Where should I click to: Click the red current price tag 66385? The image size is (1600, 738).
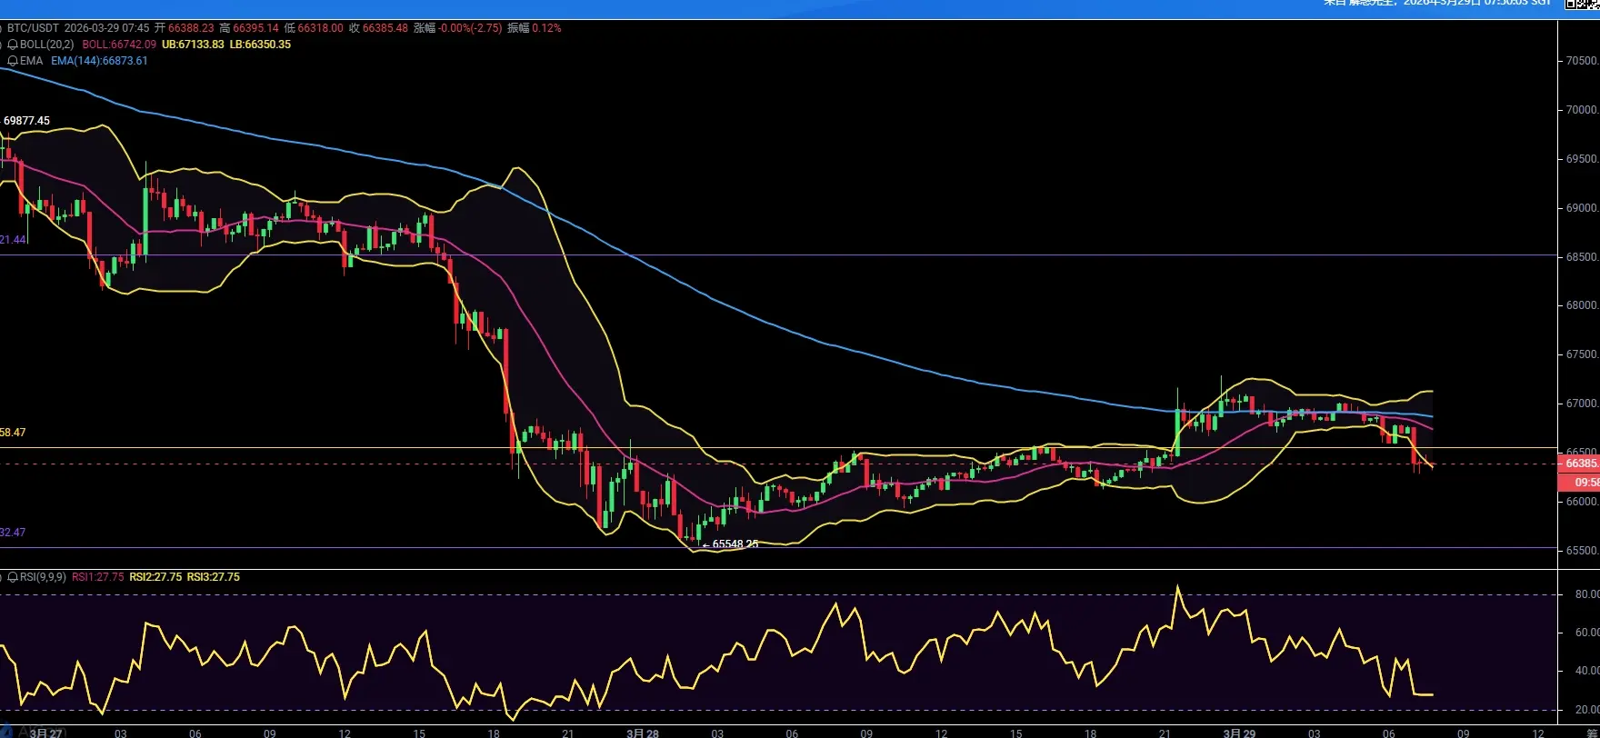(1579, 464)
